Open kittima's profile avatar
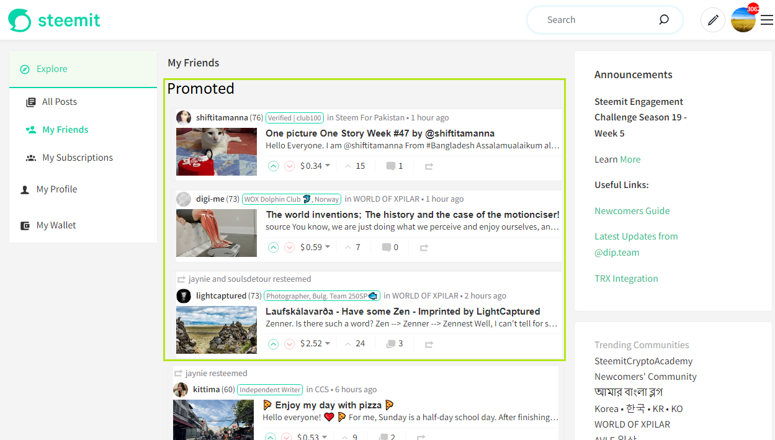The height and width of the screenshot is (440, 775). (x=181, y=390)
